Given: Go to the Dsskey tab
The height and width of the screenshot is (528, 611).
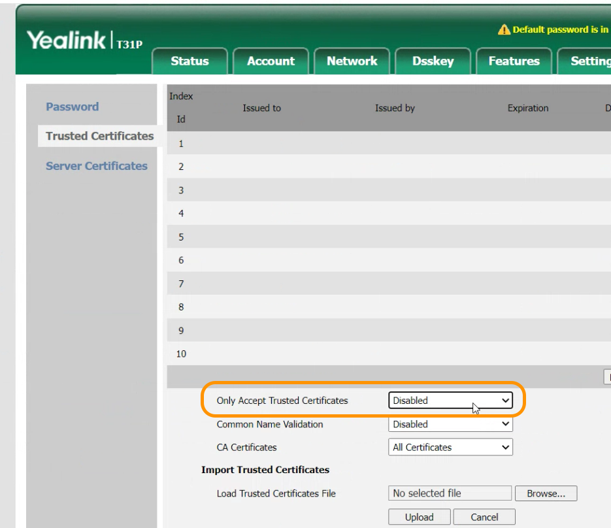Looking at the screenshot, I should [x=433, y=61].
